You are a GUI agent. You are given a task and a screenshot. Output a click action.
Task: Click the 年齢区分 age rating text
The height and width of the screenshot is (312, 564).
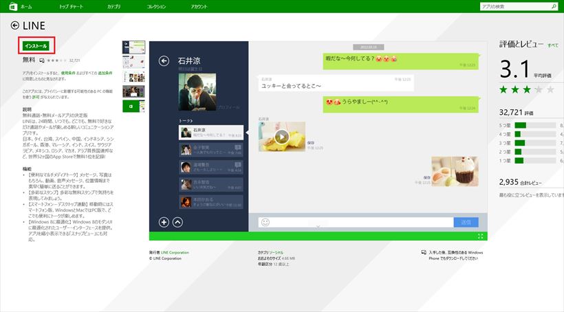tap(273, 264)
